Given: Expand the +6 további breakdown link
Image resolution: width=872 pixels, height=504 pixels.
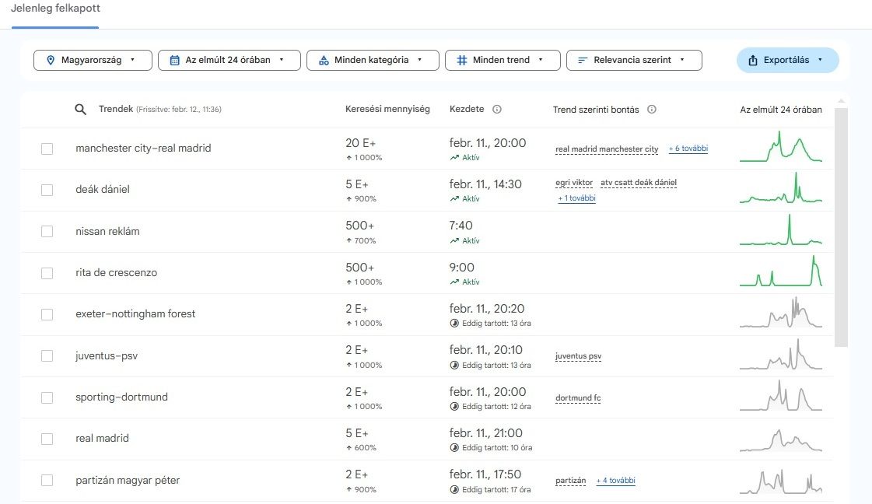Looking at the screenshot, I should [x=688, y=149].
